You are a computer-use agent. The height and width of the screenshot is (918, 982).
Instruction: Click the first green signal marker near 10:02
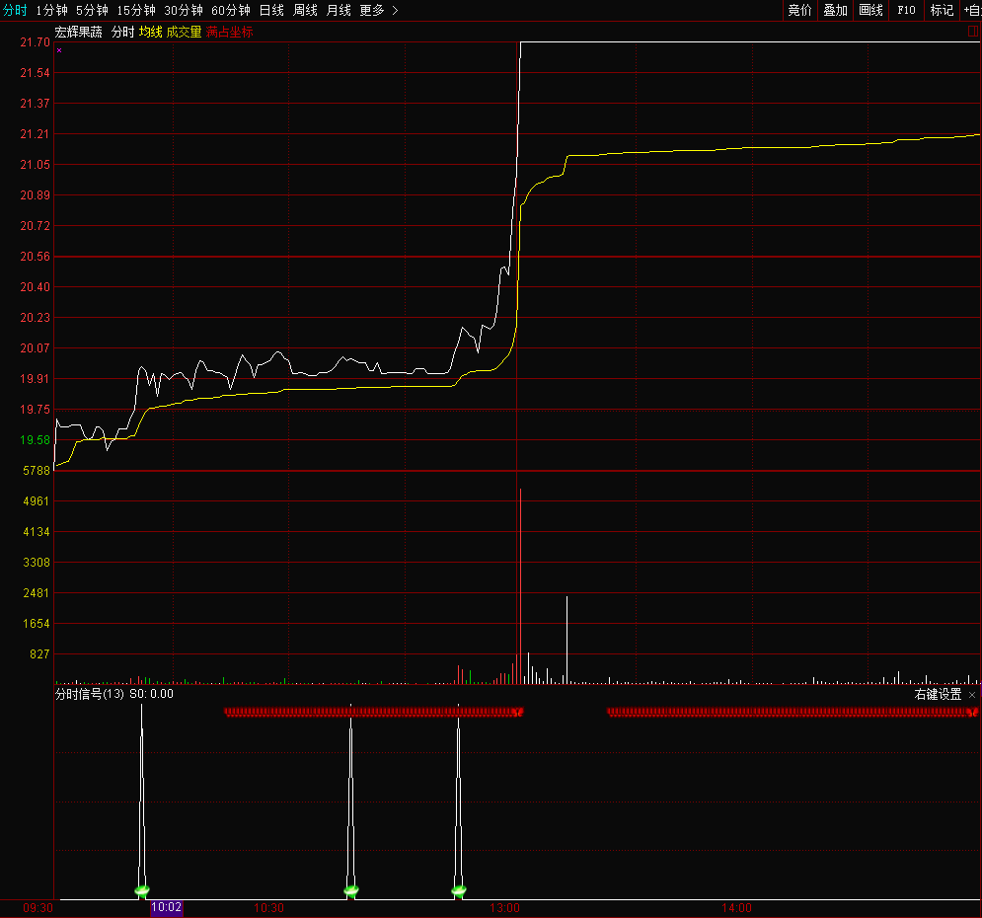click(142, 889)
